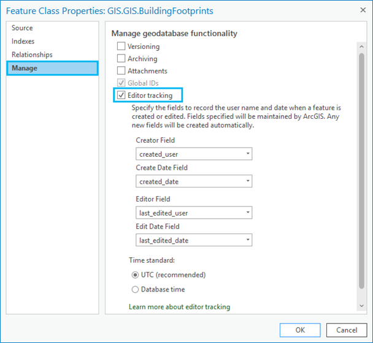Enable the Archiving checkbox
The image size is (373, 343).
click(x=121, y=59)
